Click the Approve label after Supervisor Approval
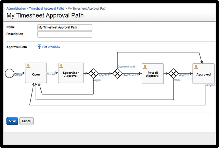Viewport: 219px width, 148px height. click(x=104, y=75)
